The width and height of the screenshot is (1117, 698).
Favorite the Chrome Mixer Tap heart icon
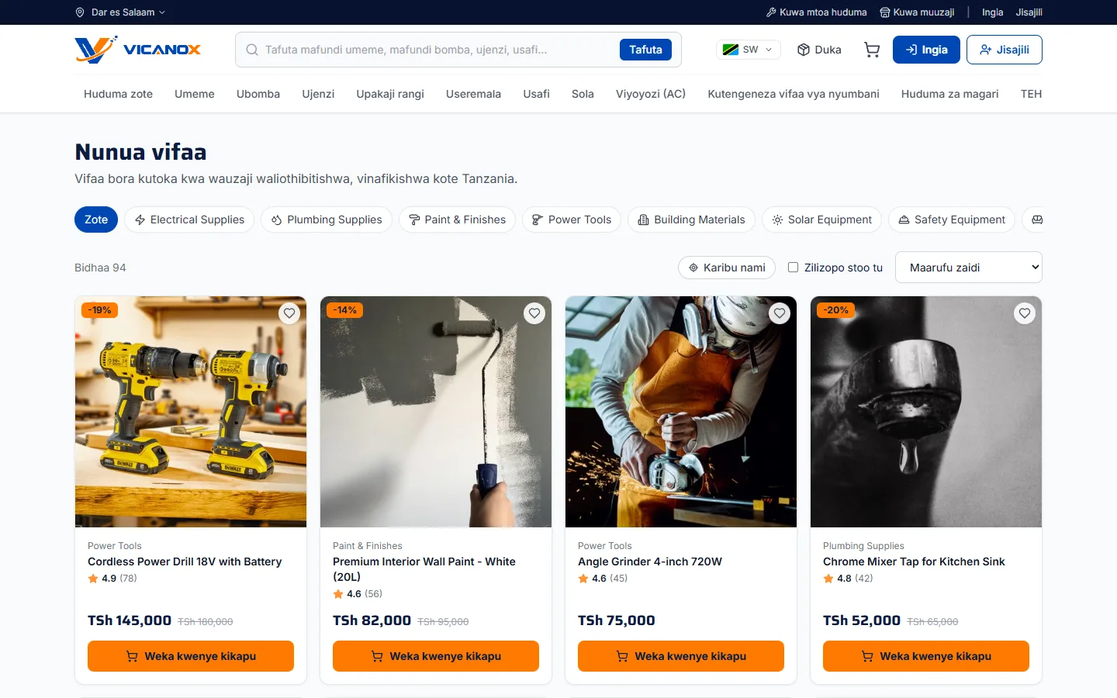tap(1025, 313)
